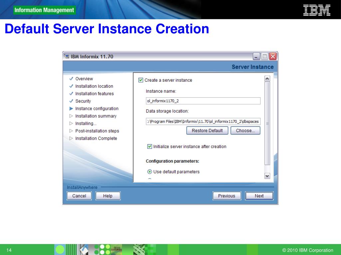Image resolution: width=341 pixels, height=255 pixels.
Task: Go back with the Previous button
Action: [x=227, y=196]
